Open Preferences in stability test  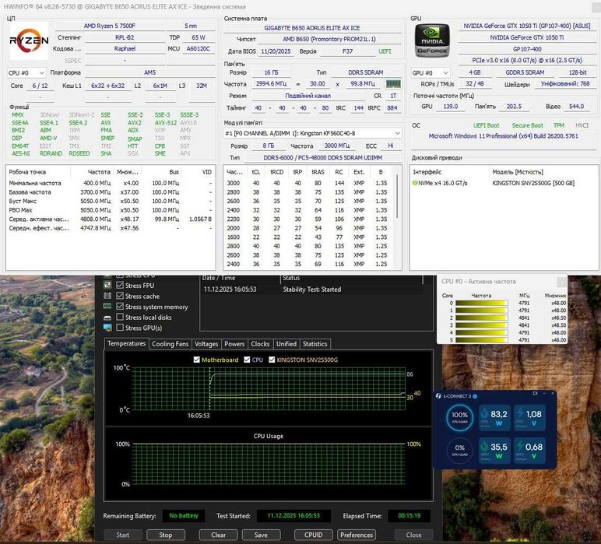point(357,535)
